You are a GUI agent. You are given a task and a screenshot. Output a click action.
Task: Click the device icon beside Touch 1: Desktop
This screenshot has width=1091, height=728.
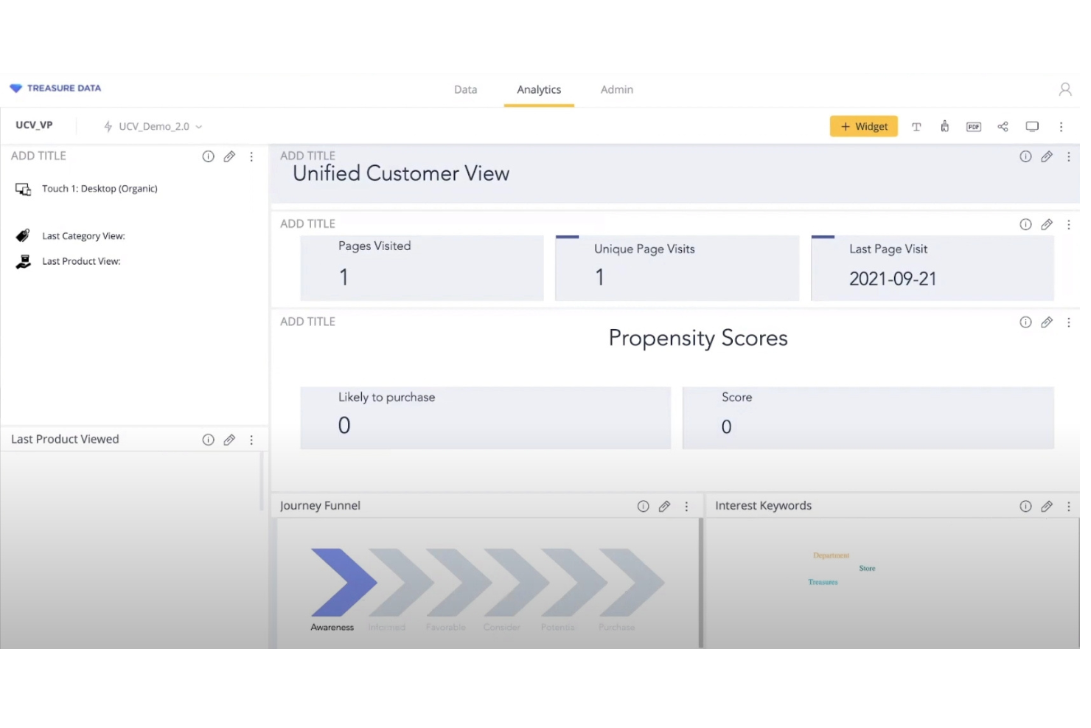pos(23,189)
